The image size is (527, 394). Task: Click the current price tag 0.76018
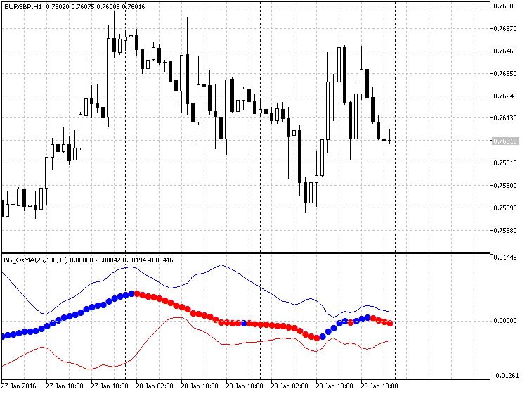point(505,141)
